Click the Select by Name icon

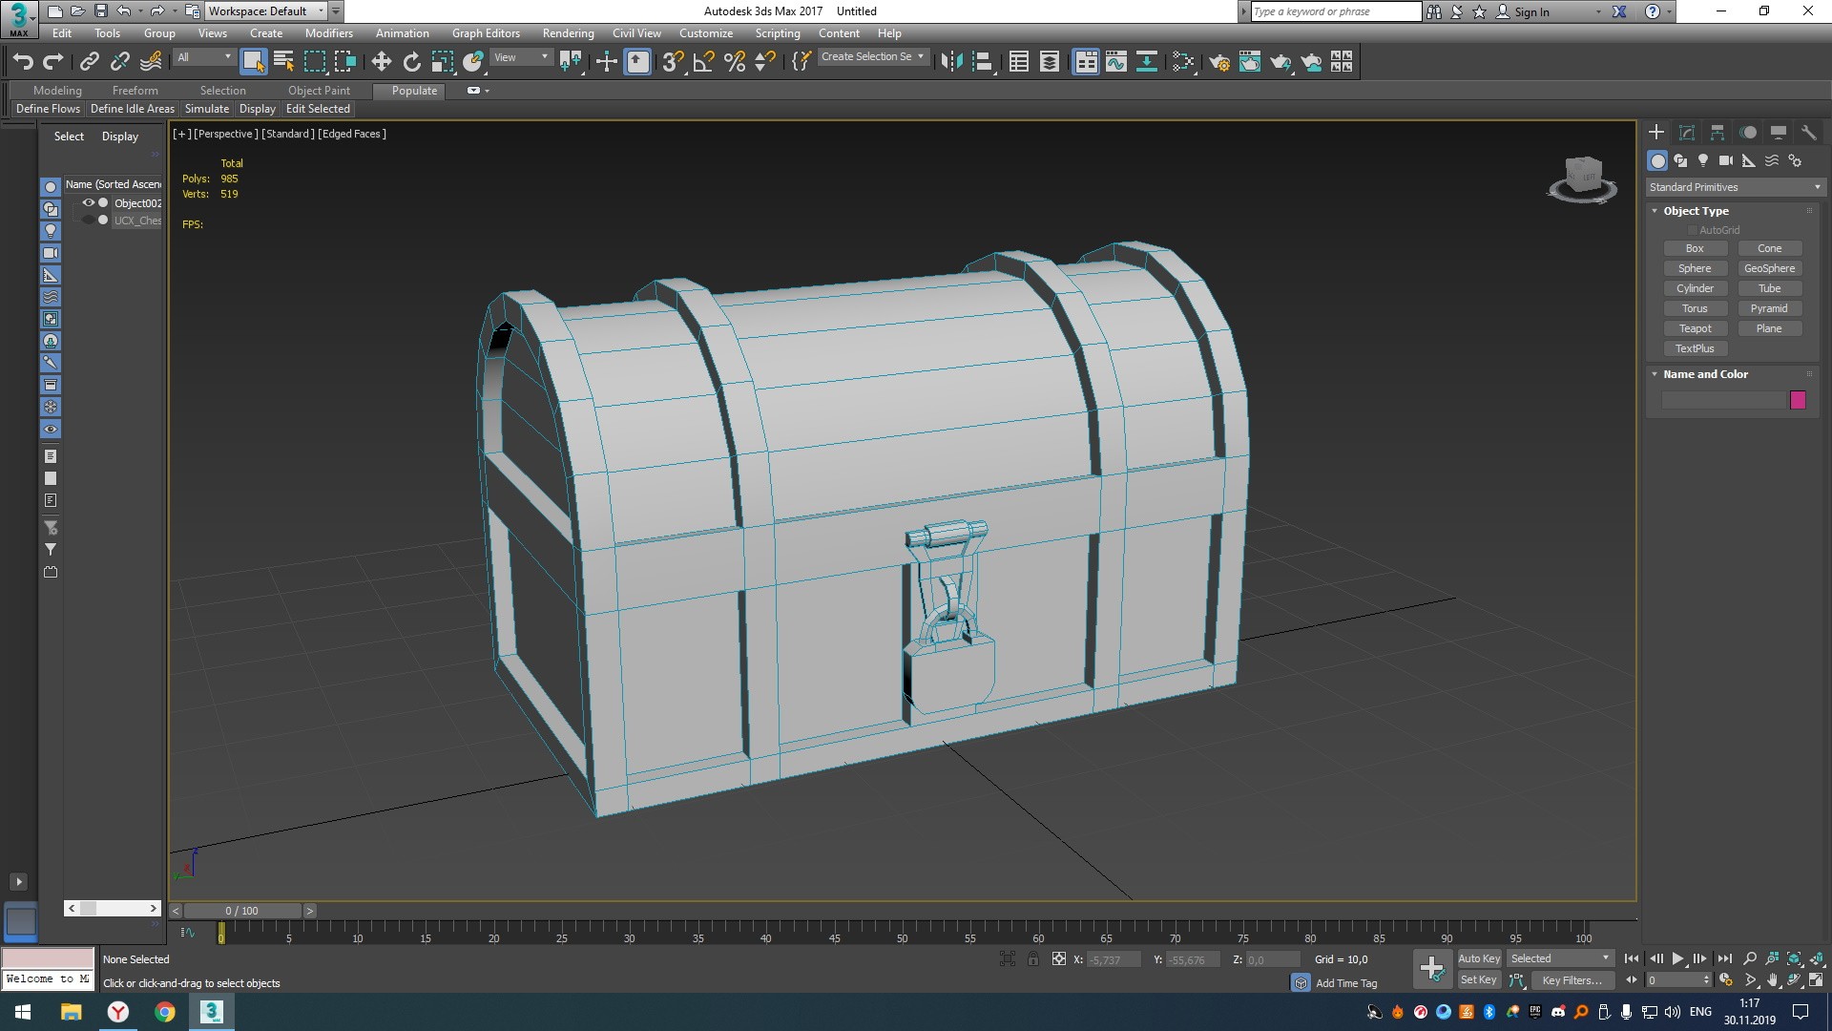coord(283,61)
